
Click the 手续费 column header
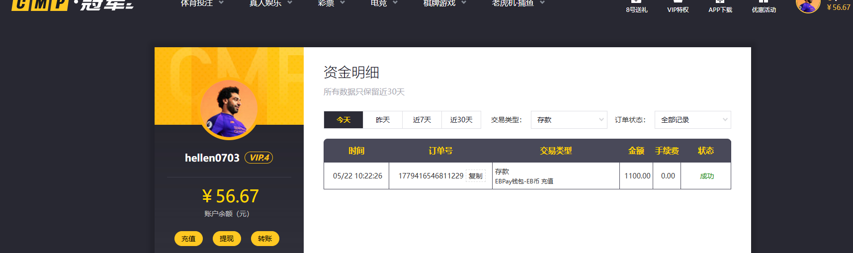tap(667, 151)
